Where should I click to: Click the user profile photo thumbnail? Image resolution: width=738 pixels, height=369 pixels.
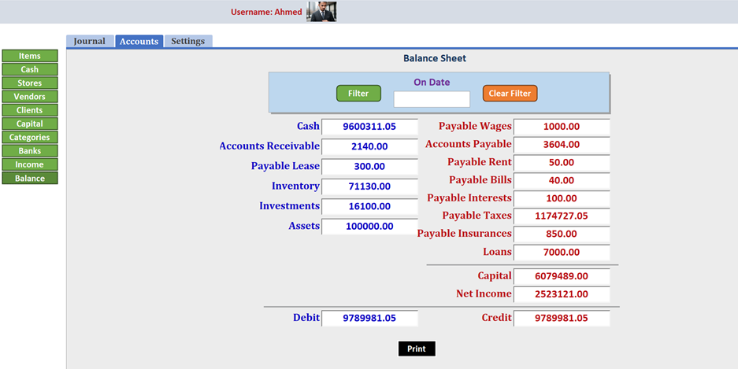[321, 11]
